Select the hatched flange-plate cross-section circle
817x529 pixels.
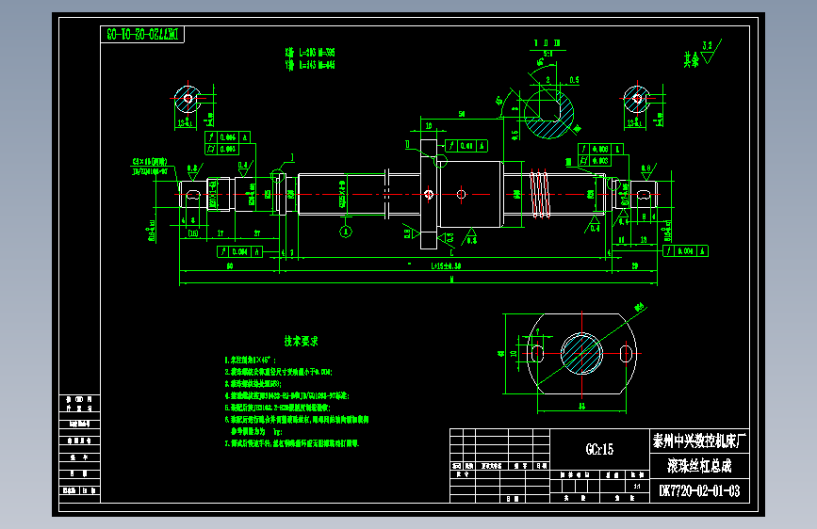coord(581,353)
